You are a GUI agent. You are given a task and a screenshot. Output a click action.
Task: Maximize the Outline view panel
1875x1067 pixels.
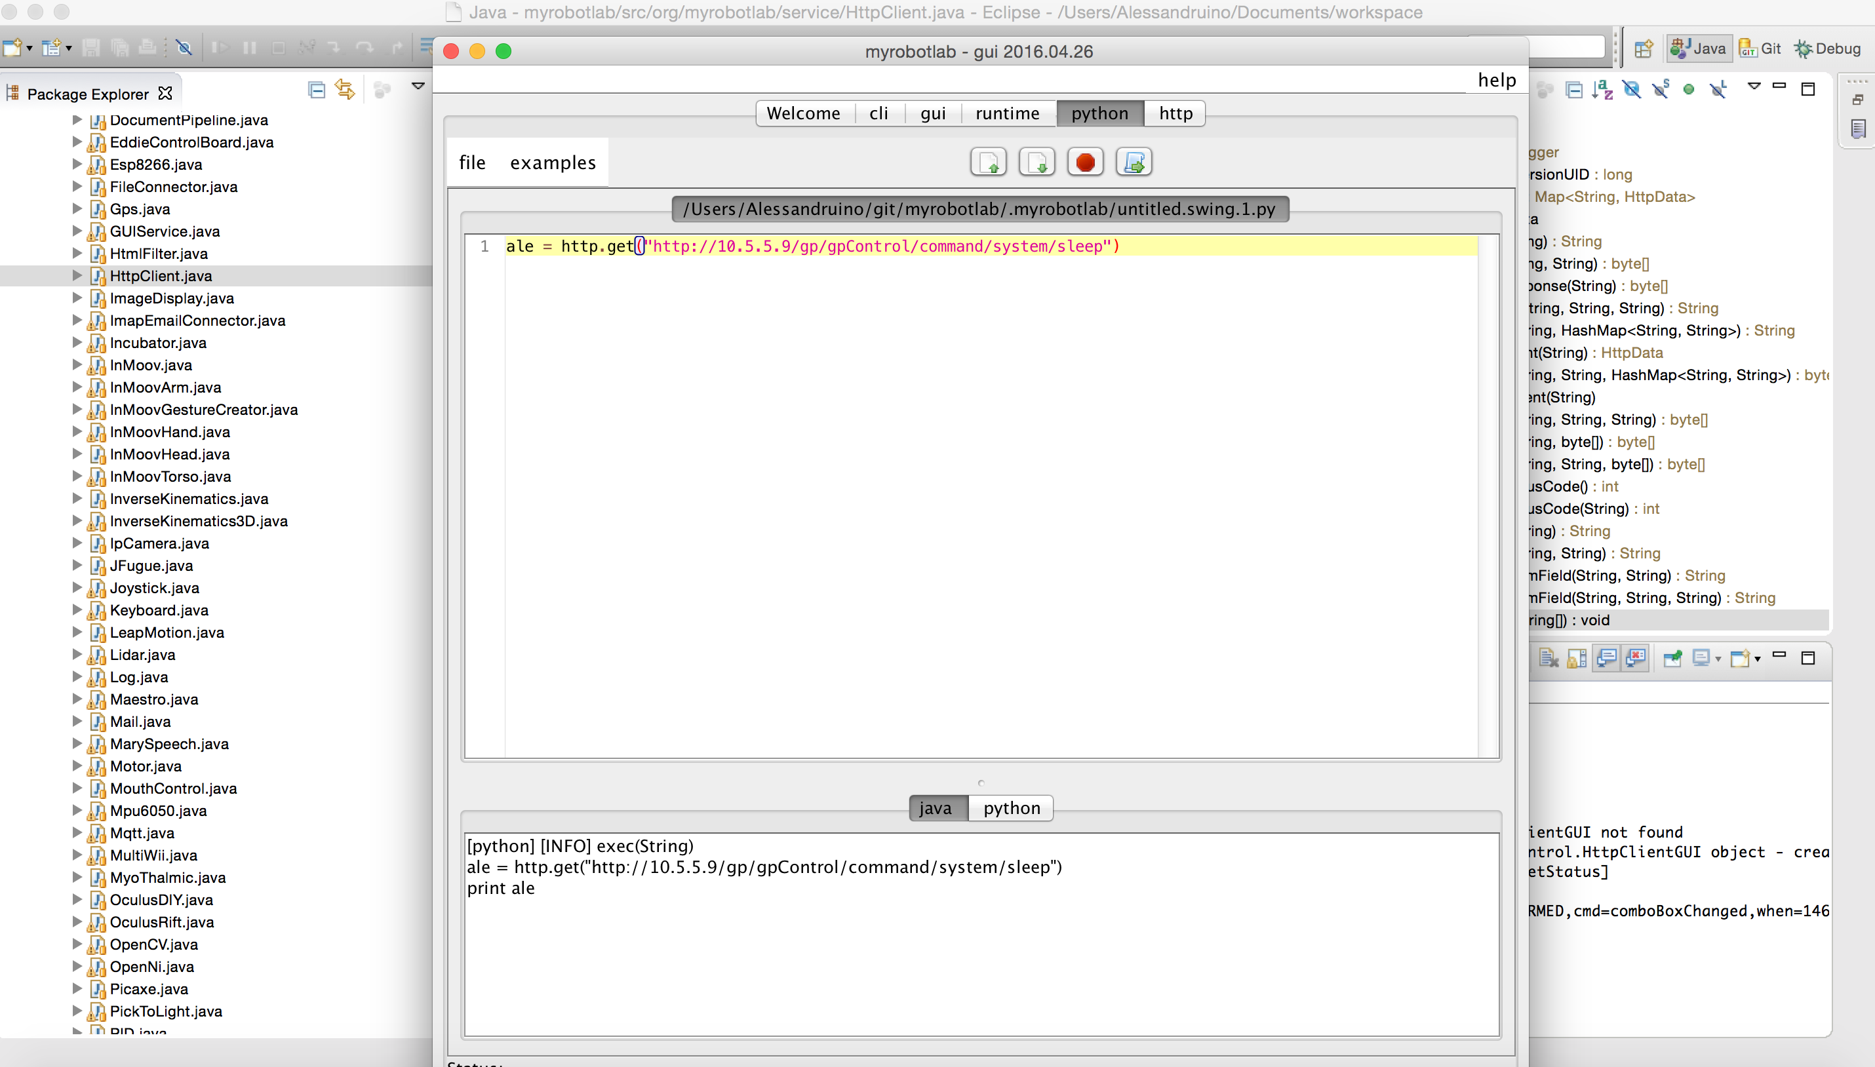pos(1808,89)
